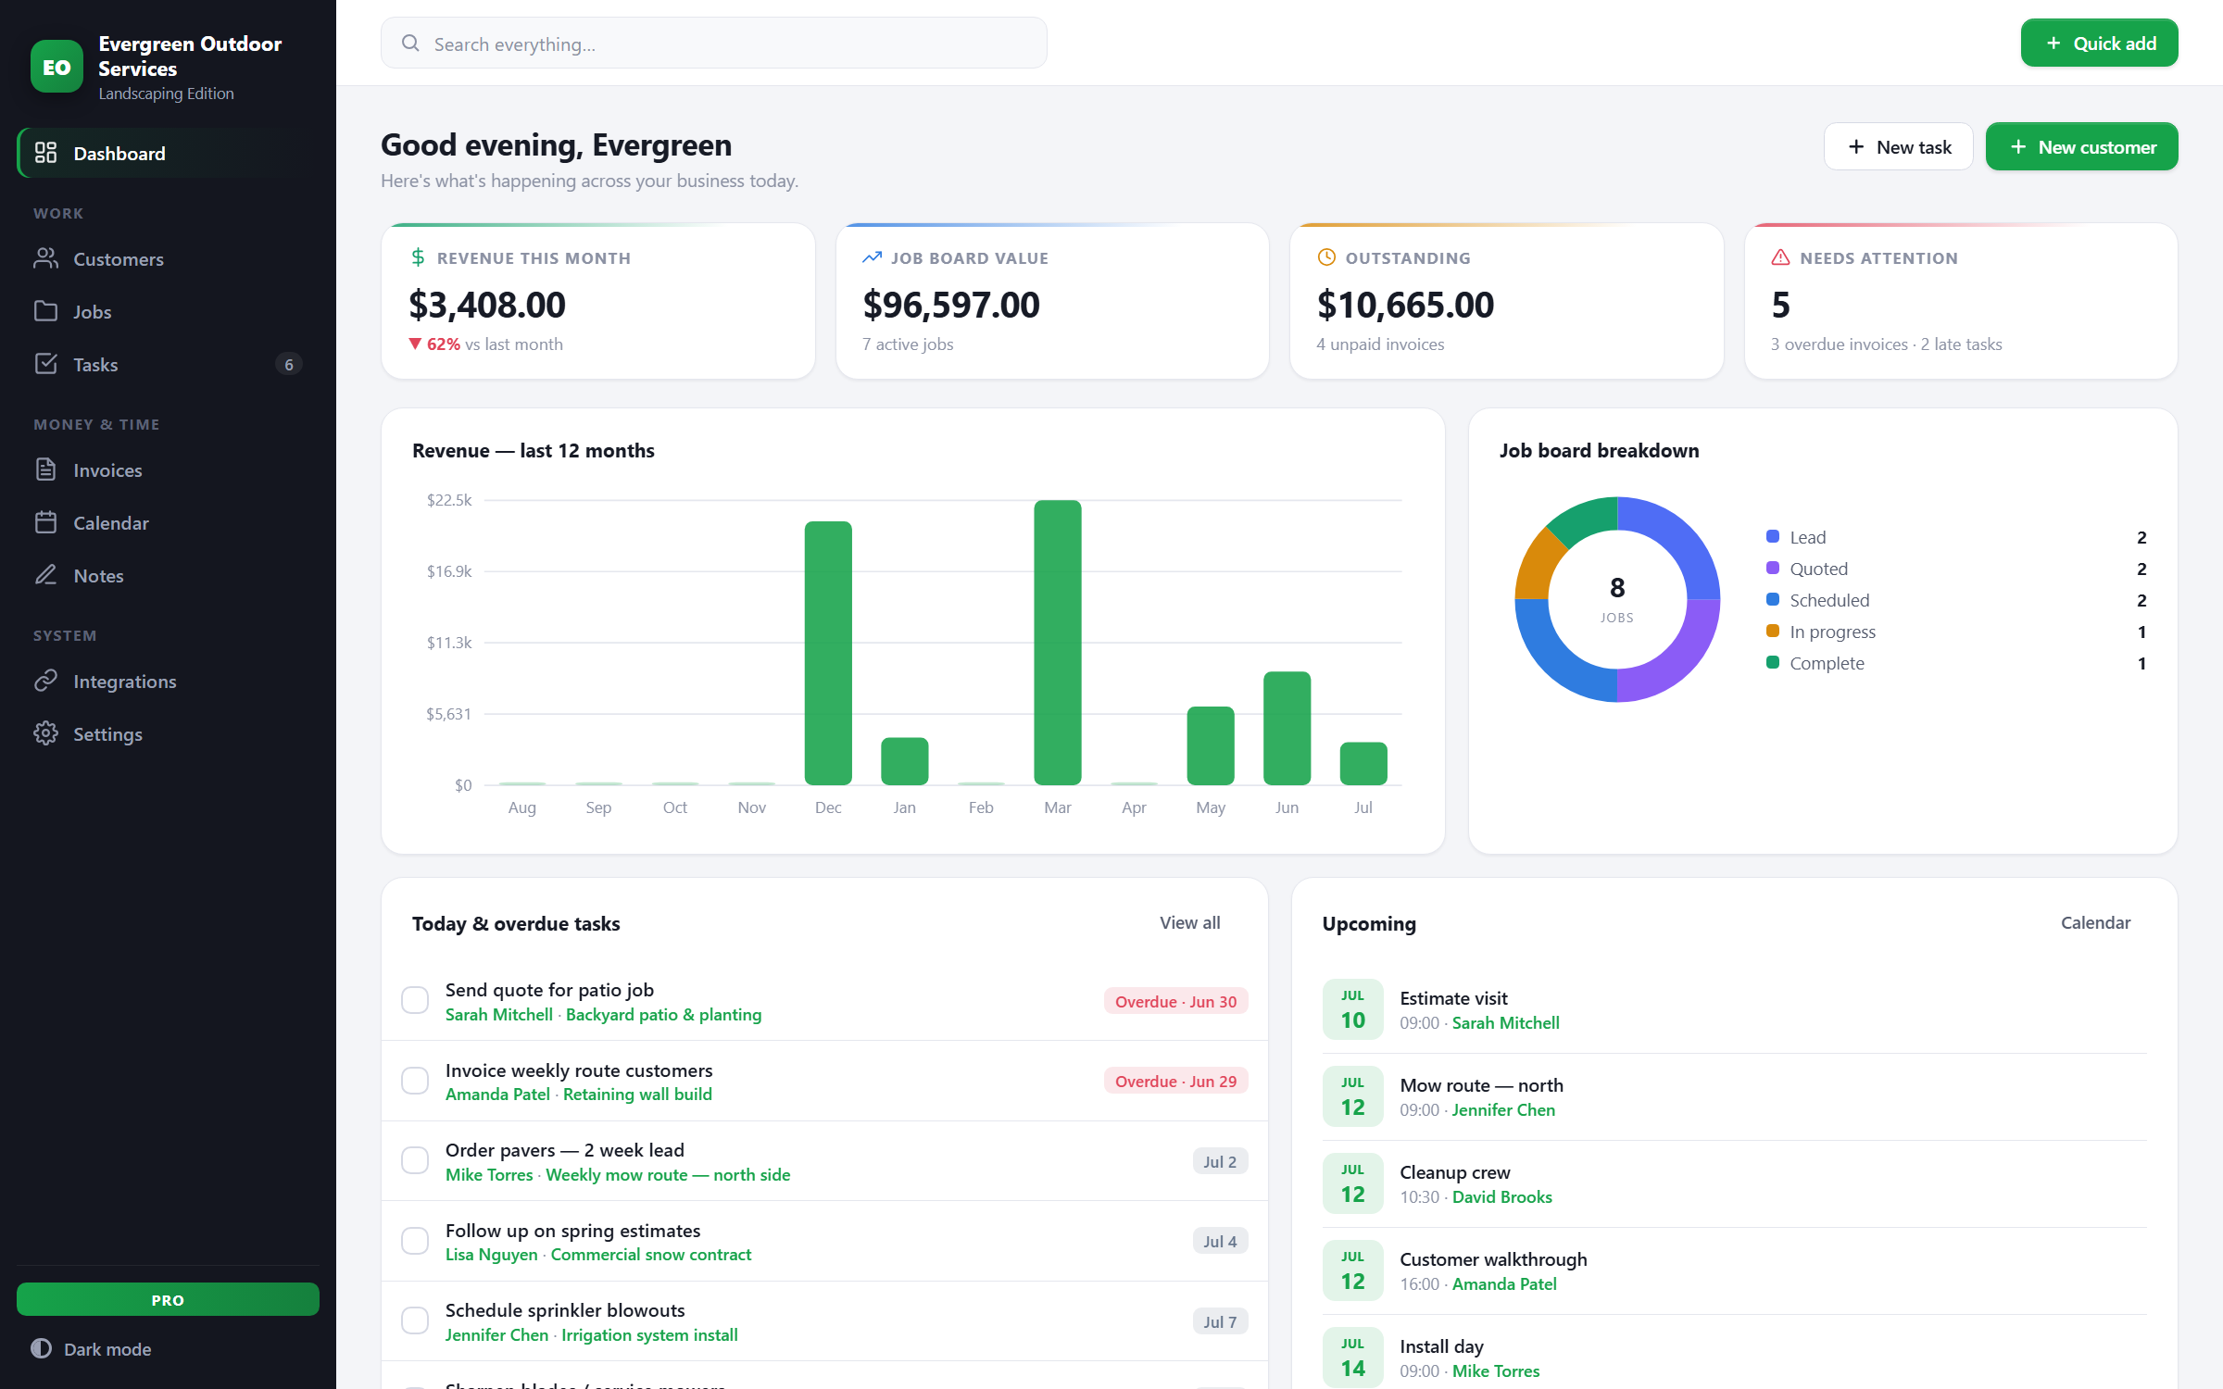Click the $10,665.00 outstanding amount
Screen dimensions: 2223x1389
coord(1405,305)
